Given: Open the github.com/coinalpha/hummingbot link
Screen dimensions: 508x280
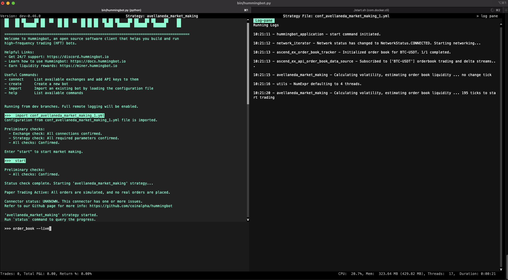Looking at the screenshot, I should tap(131, 206).
